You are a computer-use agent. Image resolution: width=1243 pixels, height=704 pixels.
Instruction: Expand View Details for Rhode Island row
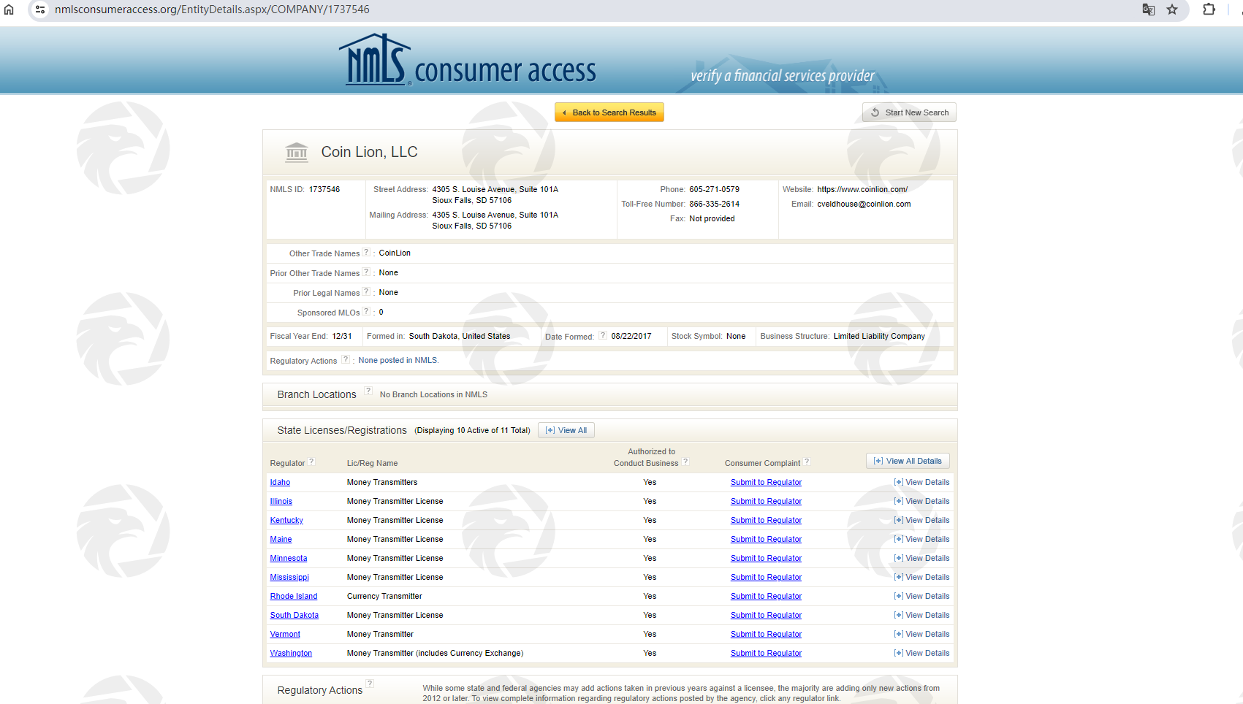921,596
